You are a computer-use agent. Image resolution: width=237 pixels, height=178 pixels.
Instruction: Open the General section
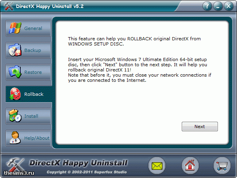28,28
